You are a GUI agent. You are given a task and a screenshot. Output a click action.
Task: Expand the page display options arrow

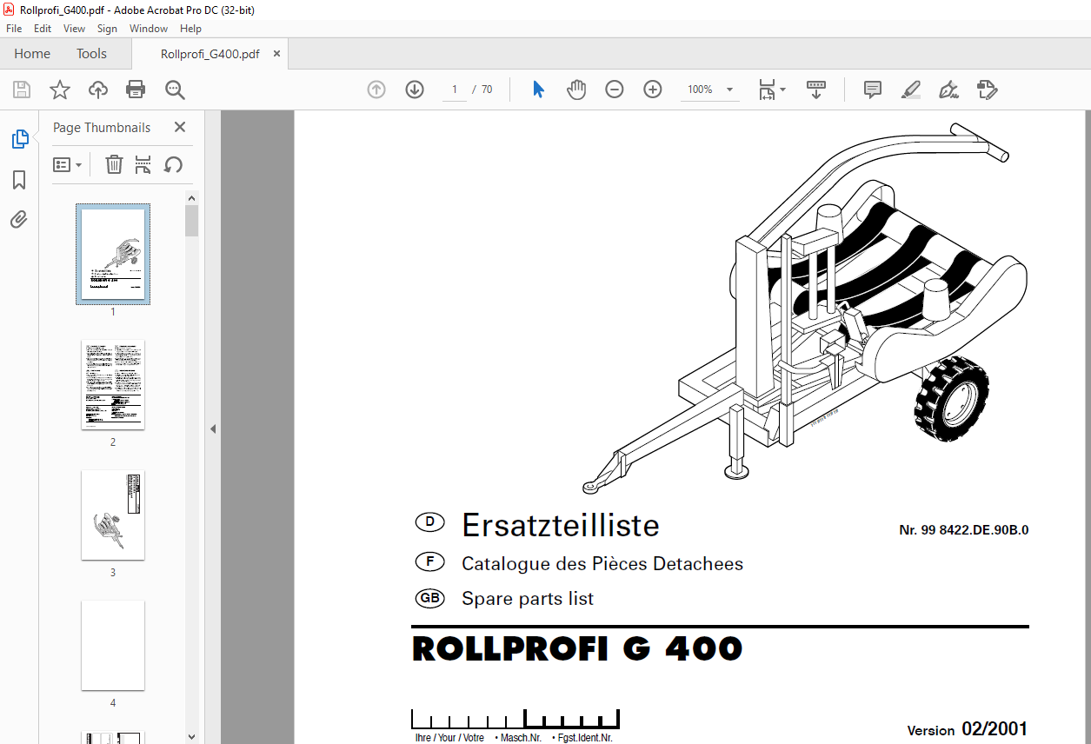[782, 90]
